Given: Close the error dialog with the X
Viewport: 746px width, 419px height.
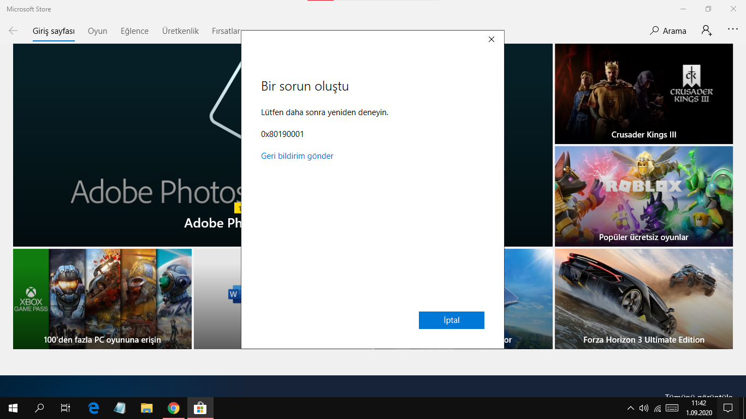Looking at the screenshot, I should pos(492,39).
